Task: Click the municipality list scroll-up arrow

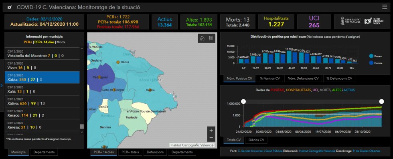Action: pos(82,48)
